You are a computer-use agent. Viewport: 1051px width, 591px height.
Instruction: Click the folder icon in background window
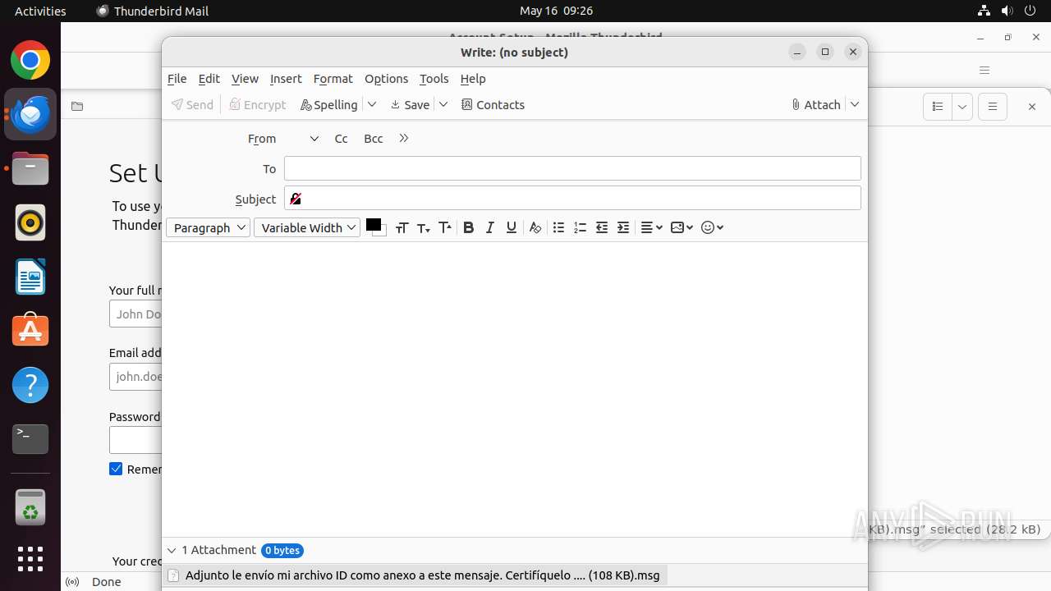pos(77,106)
